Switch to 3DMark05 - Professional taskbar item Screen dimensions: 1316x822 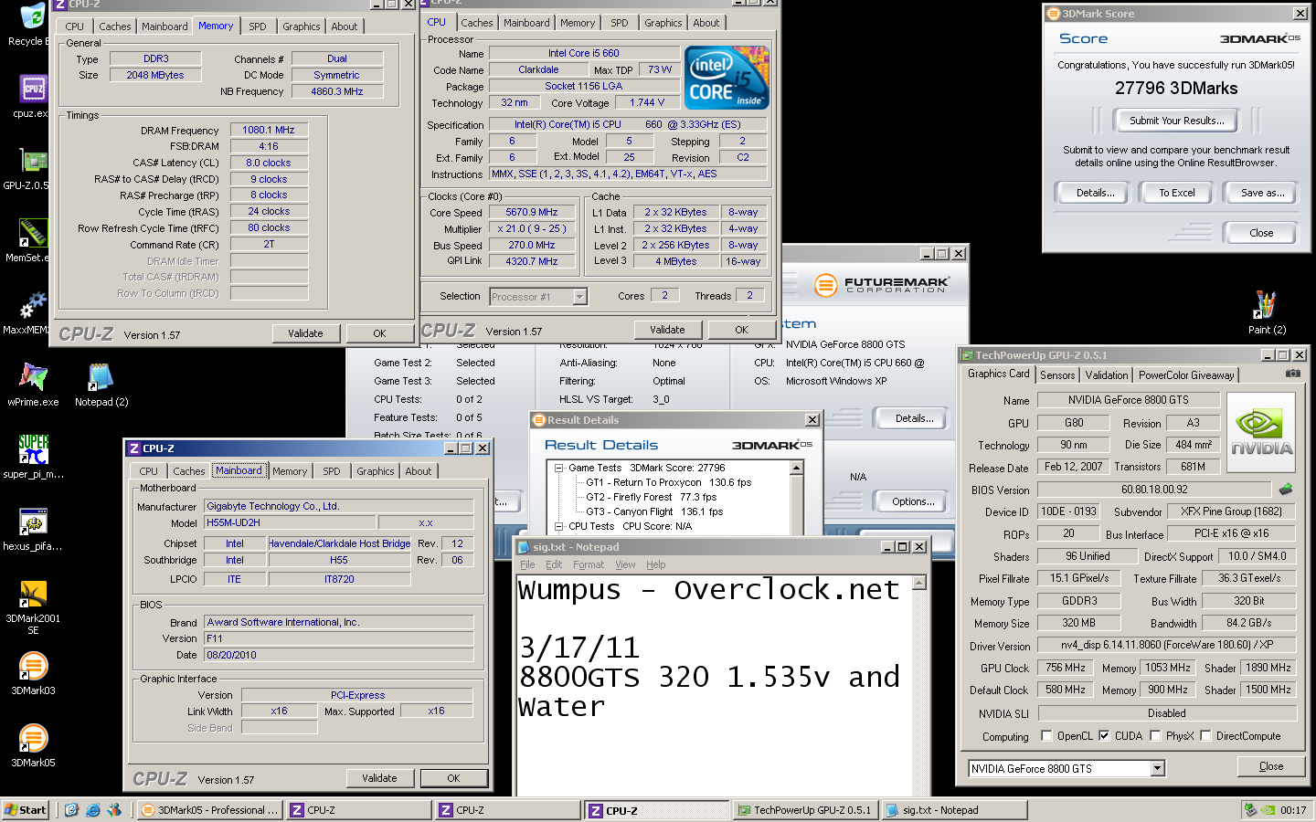coord(210,810)
